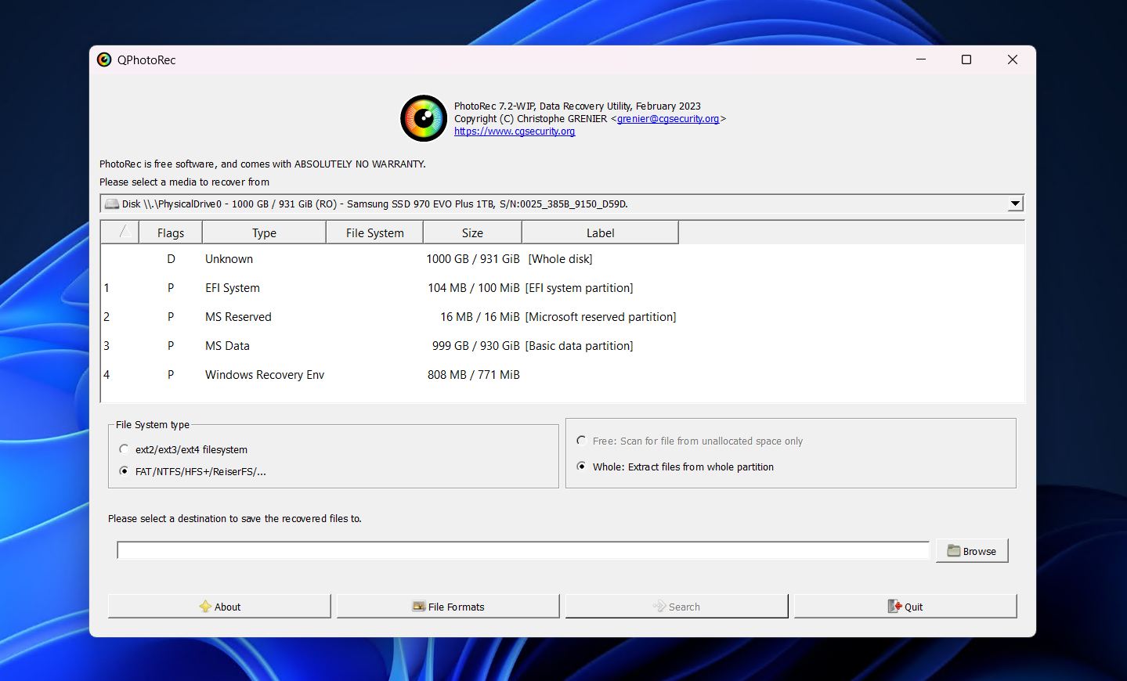Click the destination path input field

point(522,550)
